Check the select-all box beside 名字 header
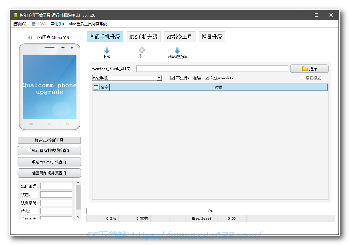This screenshot has width=349, height=245. (96, 88)
